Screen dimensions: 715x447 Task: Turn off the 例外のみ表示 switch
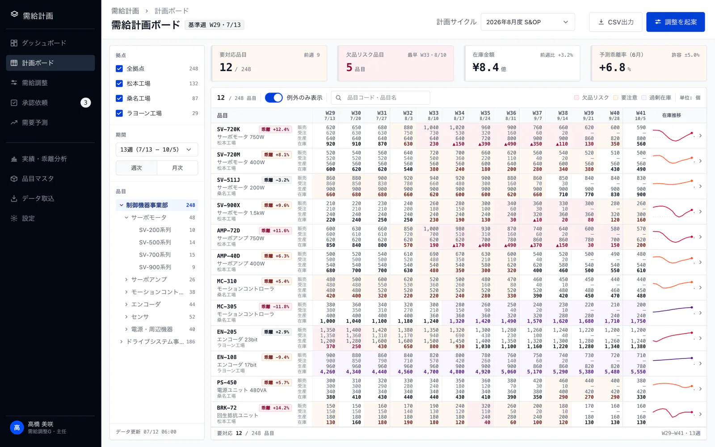click(273, 97)
